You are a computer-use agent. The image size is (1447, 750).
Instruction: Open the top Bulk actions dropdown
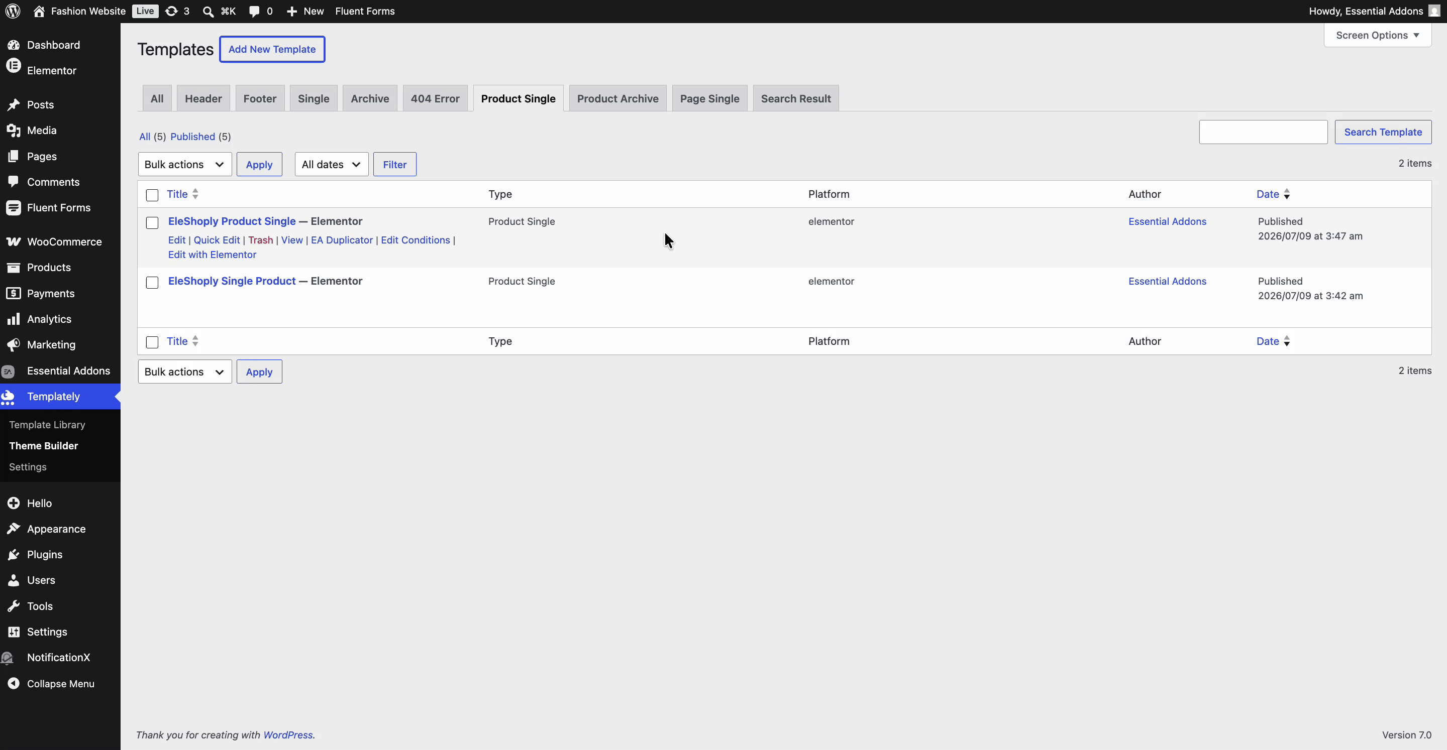pos(185,165)
